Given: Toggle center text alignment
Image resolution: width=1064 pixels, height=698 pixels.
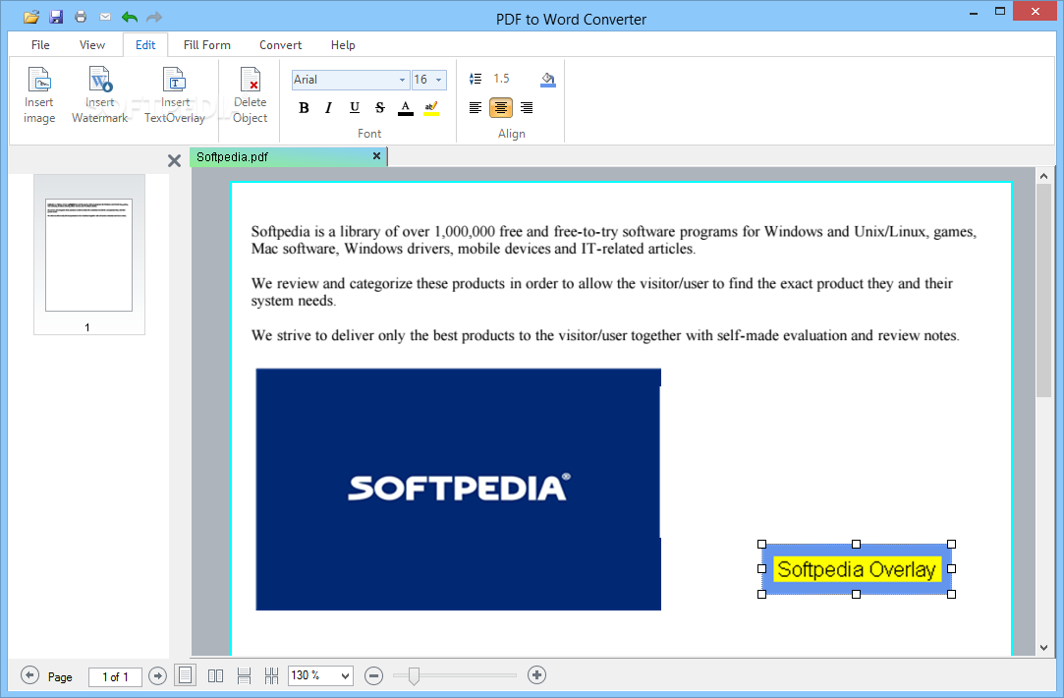Looking at the screenshot, I should 501,108.
